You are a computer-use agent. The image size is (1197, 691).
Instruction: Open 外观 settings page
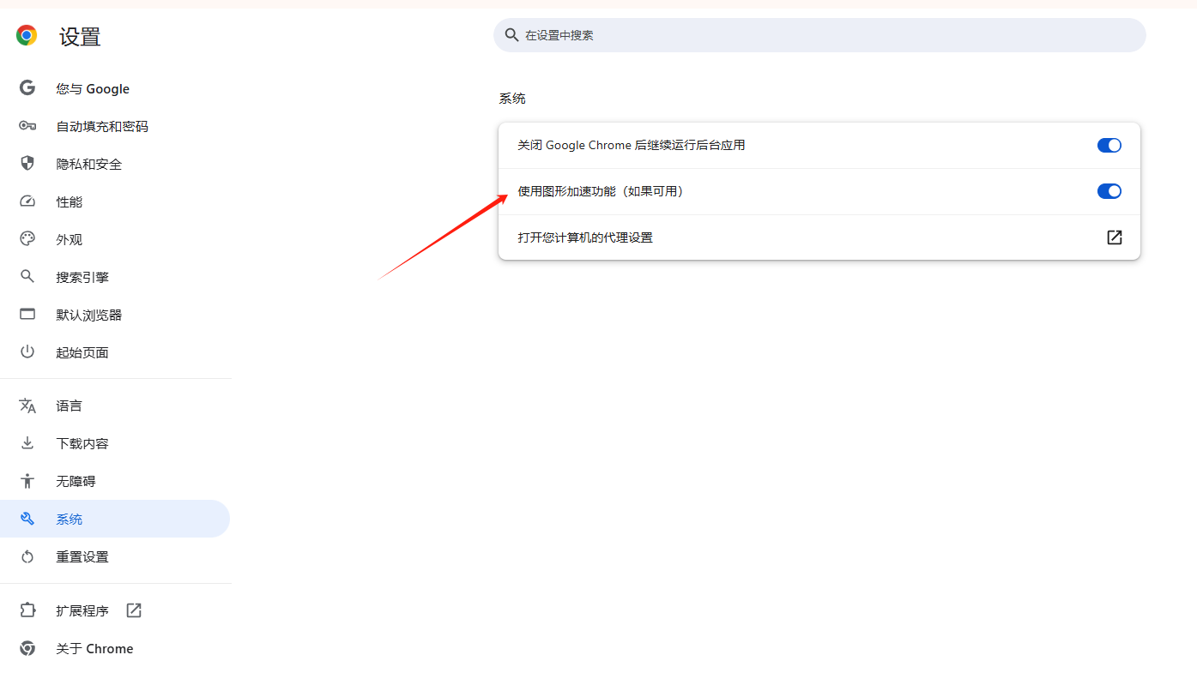pyautogui.click(x=115, y=239)
